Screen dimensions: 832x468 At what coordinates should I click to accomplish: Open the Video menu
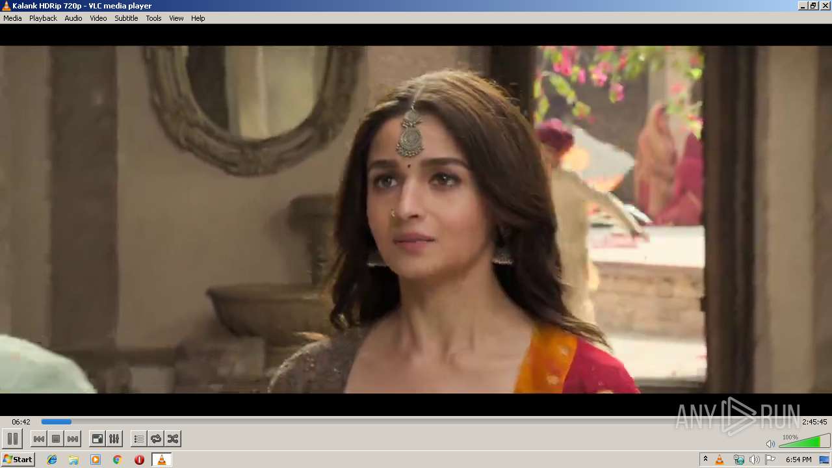tap(98, 18)
